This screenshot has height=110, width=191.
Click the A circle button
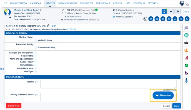[x=175, y=19]
